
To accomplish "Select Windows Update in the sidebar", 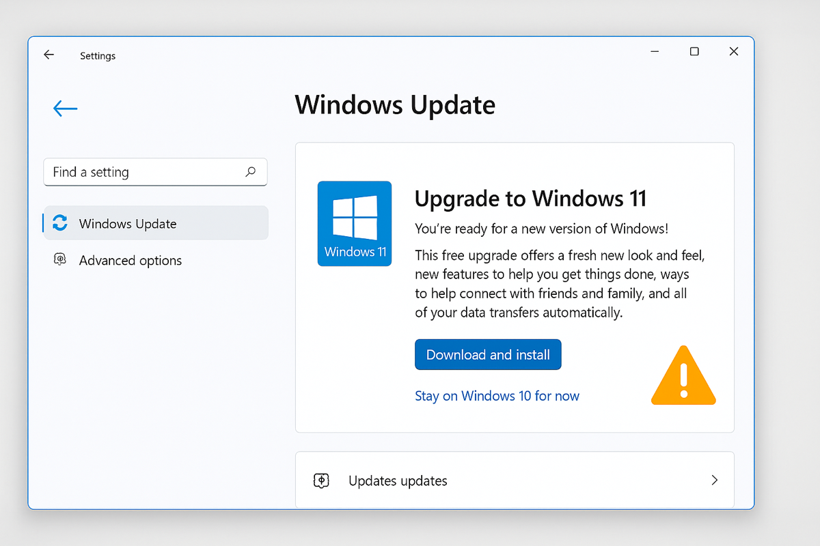I will (x=156, y=223).
